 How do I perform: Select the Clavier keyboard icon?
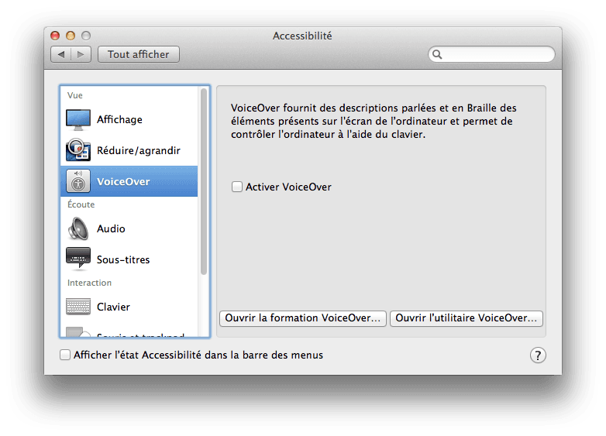(78, 307)
